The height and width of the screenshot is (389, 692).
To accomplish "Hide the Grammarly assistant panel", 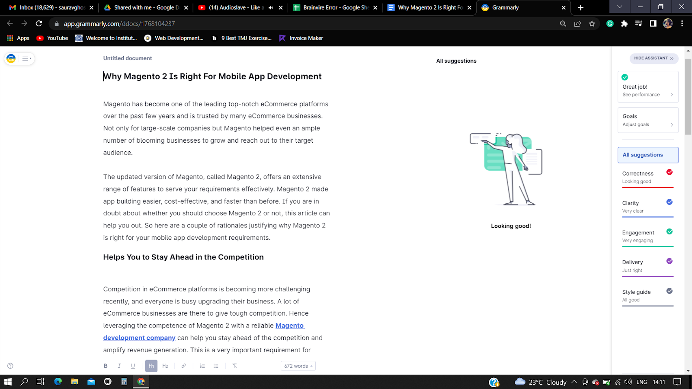I will [x=654, y=58].
